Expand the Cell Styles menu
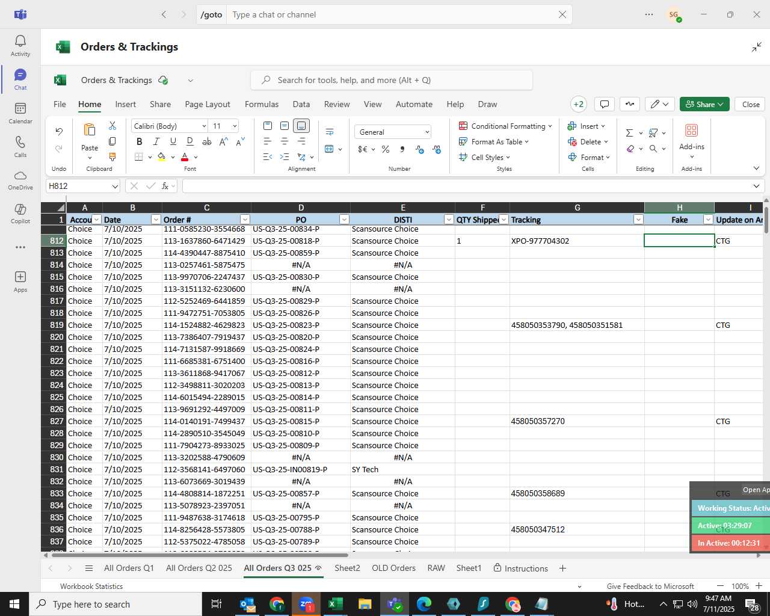Image resolution: width=770 pixels, height=616 pixels. tap(484, 157)
